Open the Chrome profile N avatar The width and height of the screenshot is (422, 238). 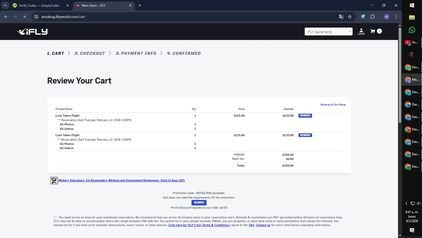pyautogui.click(x=387, y=17)
